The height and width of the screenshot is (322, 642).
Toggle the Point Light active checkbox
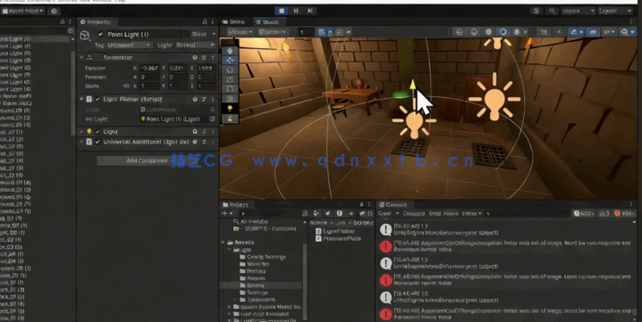click(x=101, y=34)
